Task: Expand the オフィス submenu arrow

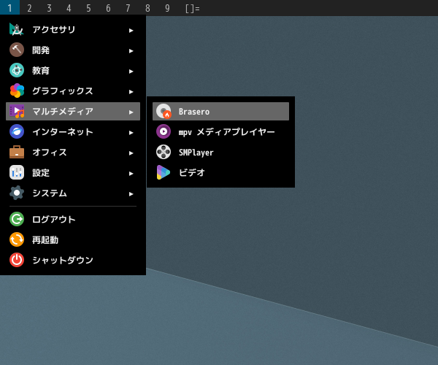Action: tap(131, 153)
